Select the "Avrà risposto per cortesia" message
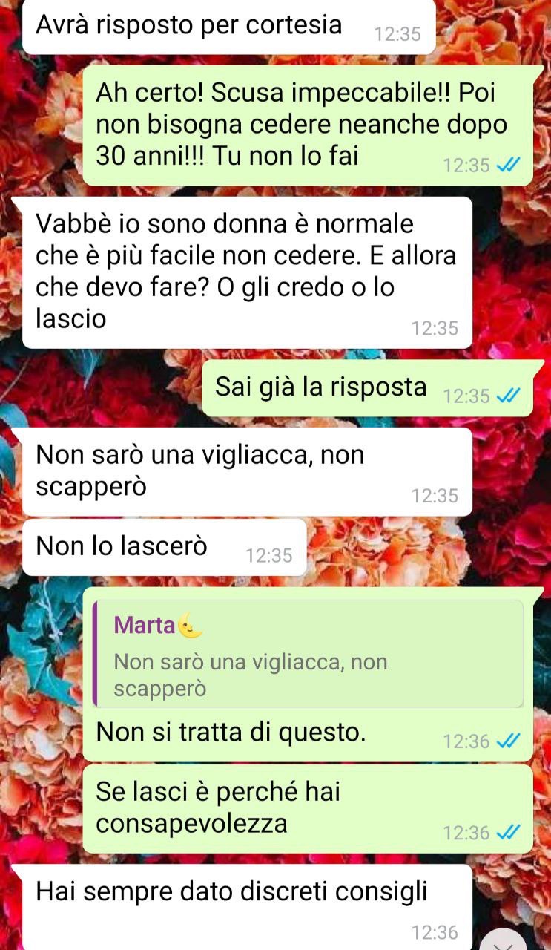Viewport: 551px width, 950px height. coord(228,27)
